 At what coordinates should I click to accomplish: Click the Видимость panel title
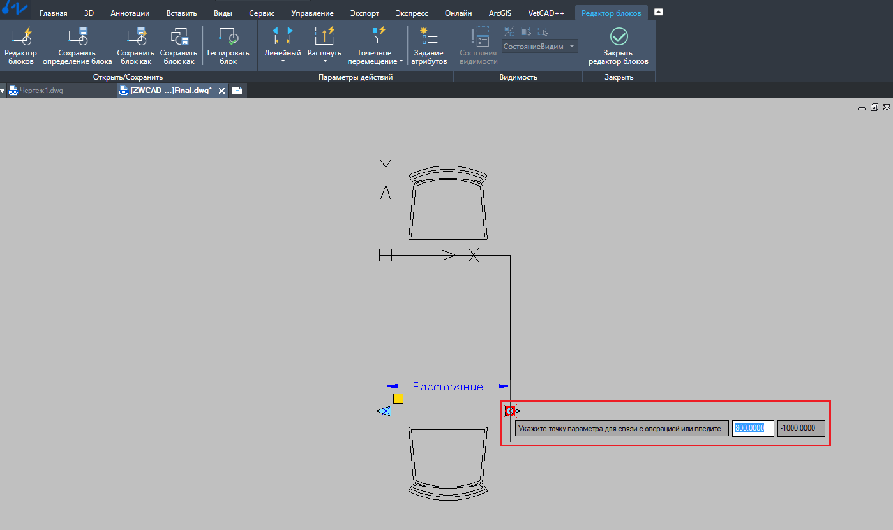[518, 77]
